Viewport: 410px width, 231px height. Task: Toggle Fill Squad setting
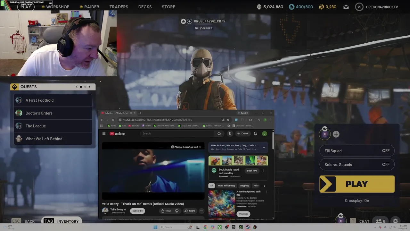(357, 151)
